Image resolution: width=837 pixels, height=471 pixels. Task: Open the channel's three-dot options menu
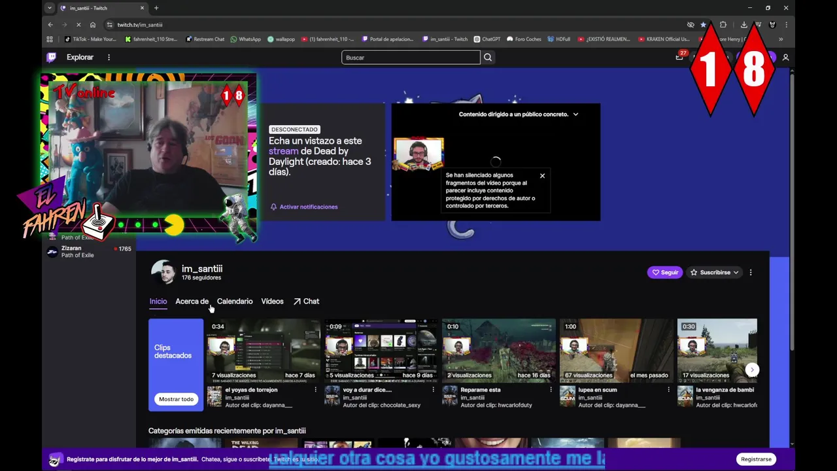[751, 272]
